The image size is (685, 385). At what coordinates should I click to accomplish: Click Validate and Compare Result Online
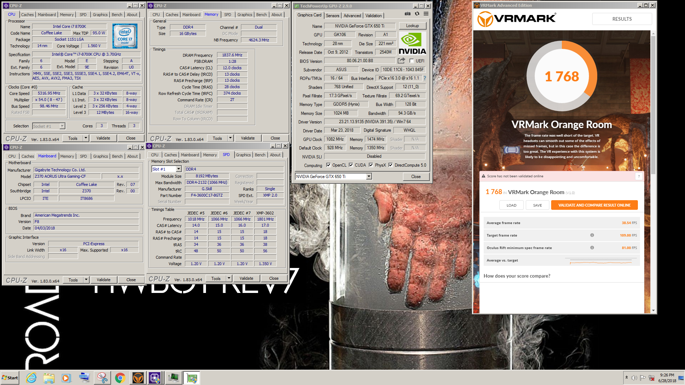pyautogui.click(x=594, y=205)
